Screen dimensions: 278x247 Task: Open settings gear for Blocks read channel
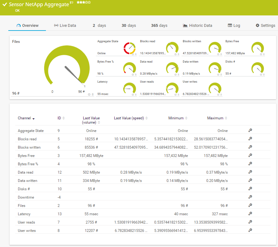(x=250, y=139)
